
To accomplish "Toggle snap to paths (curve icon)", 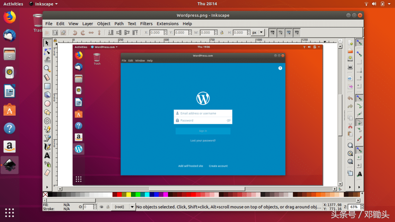I will (359, 106).
